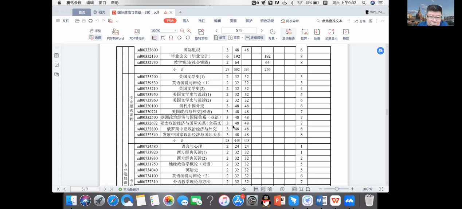The image size is (462, 209).
Task: Open the 特色功能 ribbon tab
Action: (x=267, y=21)
